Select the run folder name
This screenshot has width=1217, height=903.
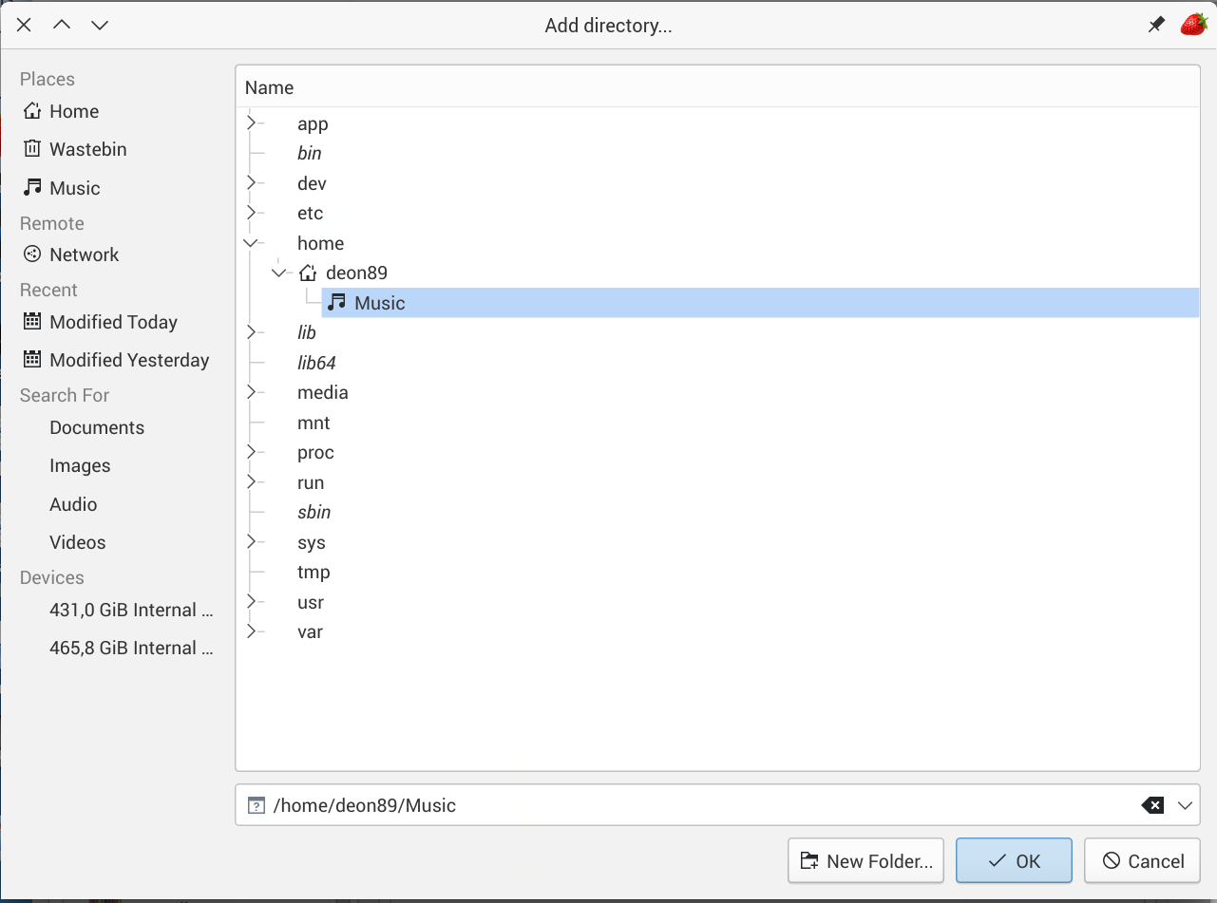311,482
